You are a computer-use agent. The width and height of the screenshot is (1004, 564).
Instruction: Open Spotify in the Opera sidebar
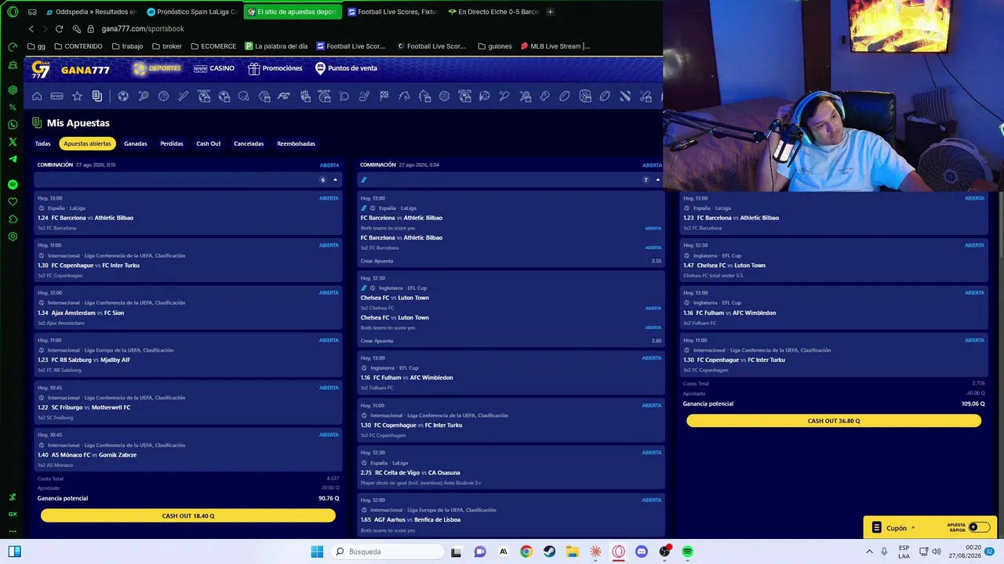13,185
